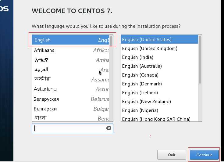Screen dimensions: 224x162
Task: Choose English (Nigeria) locale
Action: [159, 110]
